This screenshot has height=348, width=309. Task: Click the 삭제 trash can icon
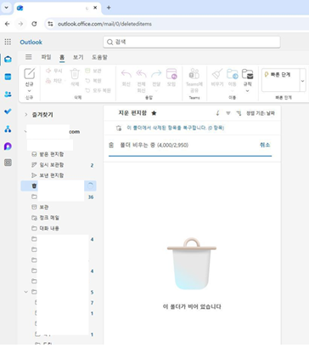[x=75, y=74]
